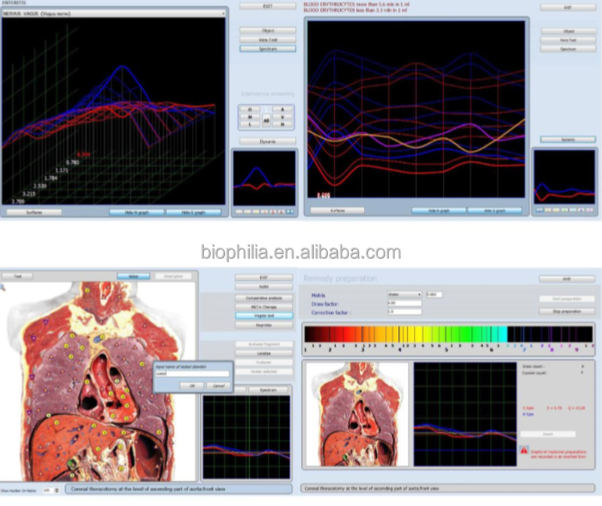This screenshot has height=506, width=602.
Task: Toggle the Hide-N graph button under the vagus nerve graph
Action: pyautogui.click(x=137, y=212)
